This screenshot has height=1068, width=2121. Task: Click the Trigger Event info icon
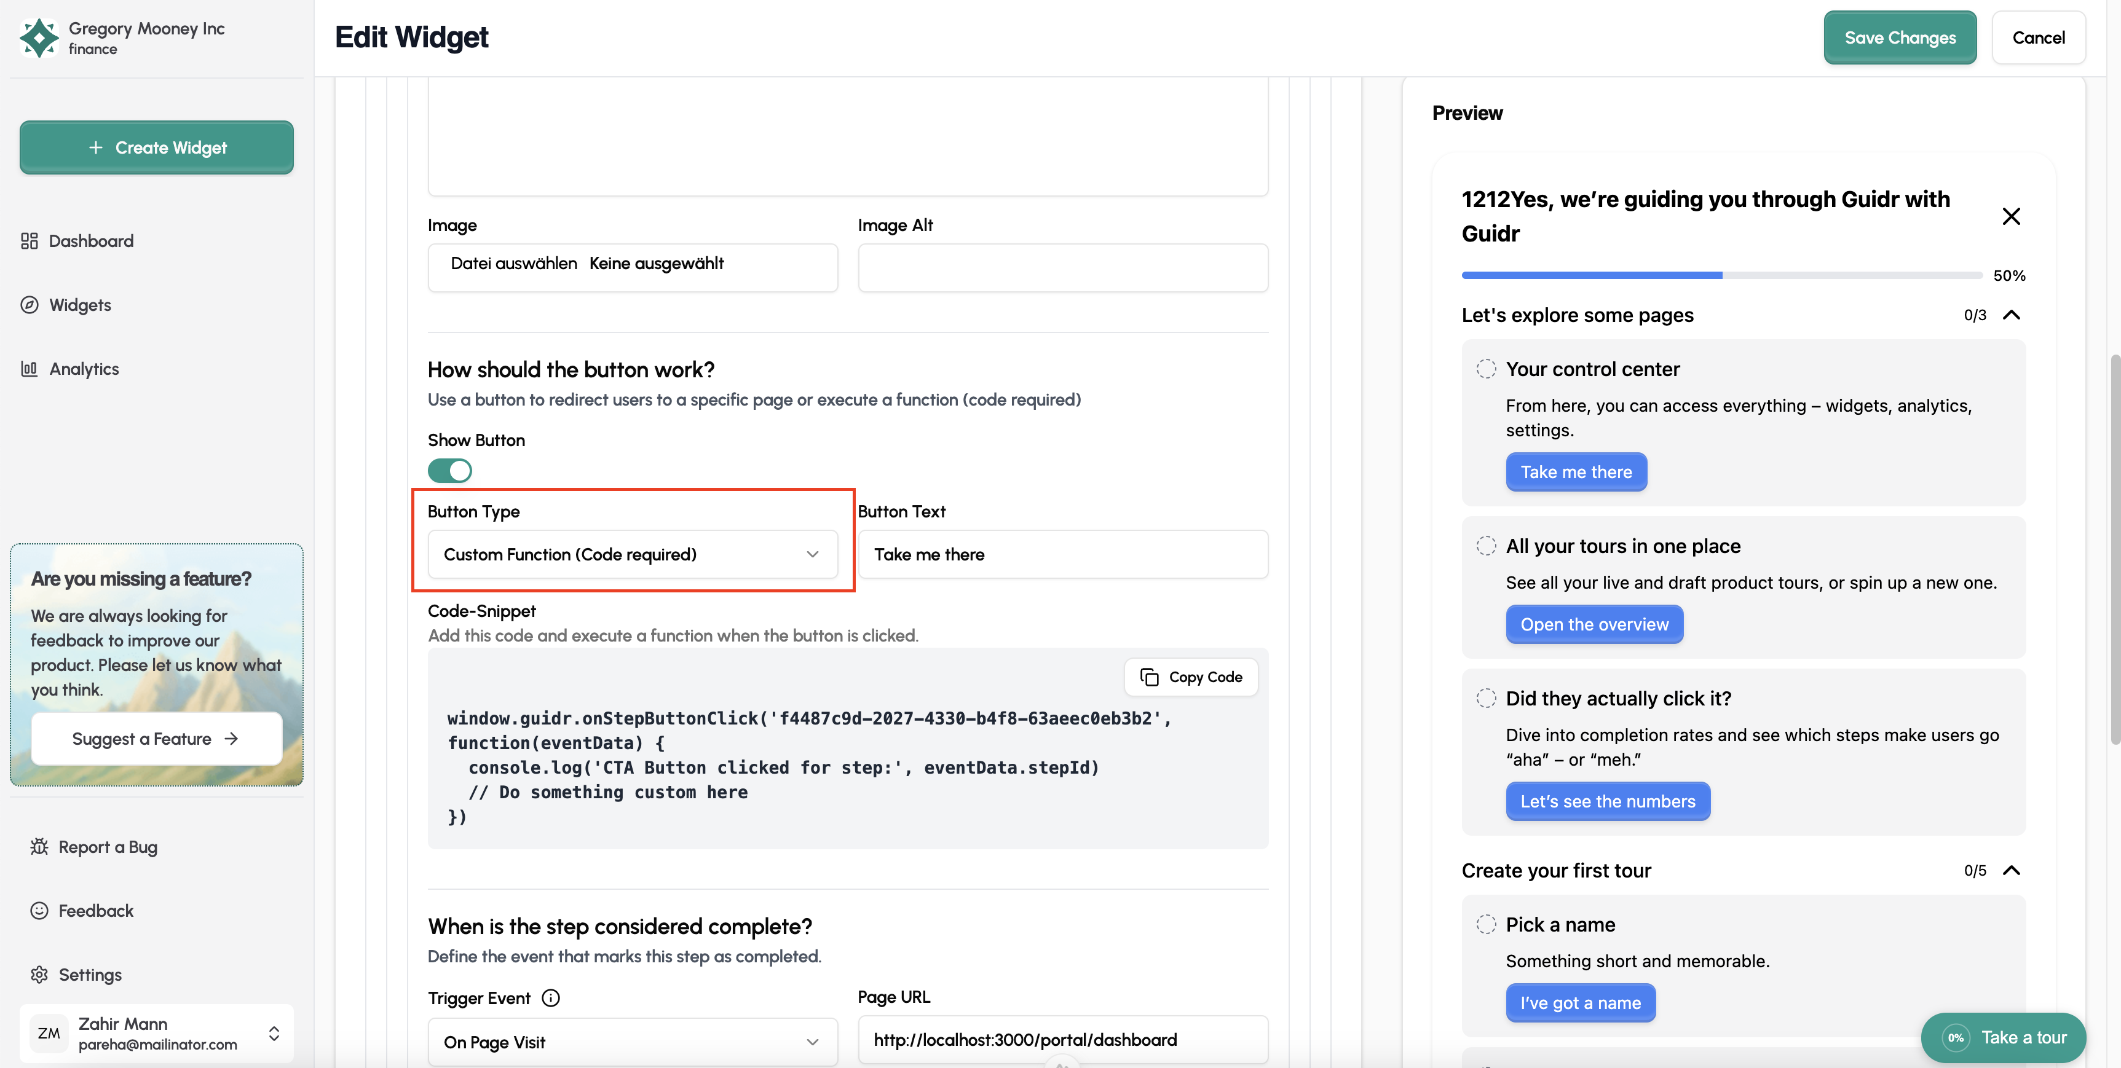tap(550, 998)
